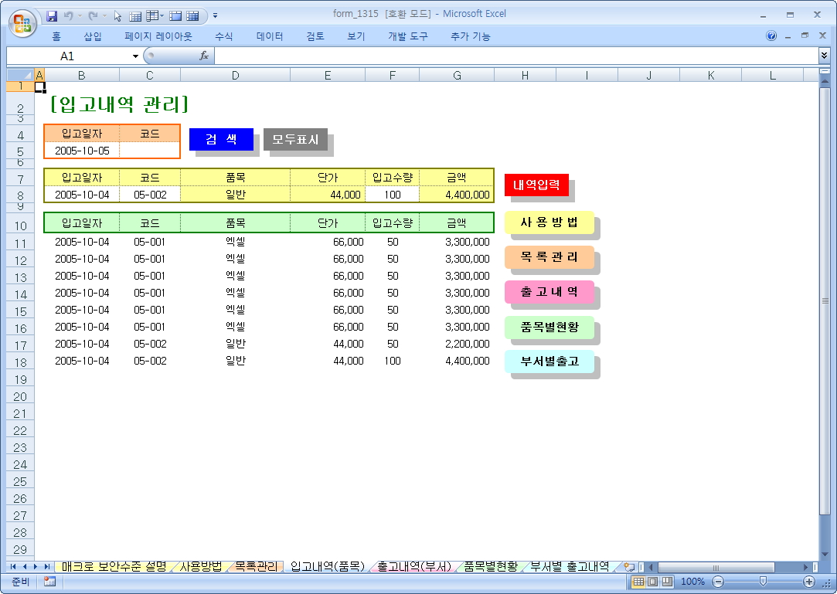Expand the formula bar with double chevron
This screenshot has height=594, width=837.
[x=824, y=56]
